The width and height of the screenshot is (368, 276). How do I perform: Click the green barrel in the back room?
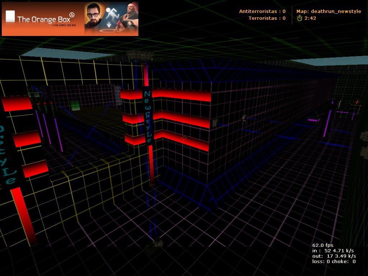pyautogui.click(x=75, y=105)
